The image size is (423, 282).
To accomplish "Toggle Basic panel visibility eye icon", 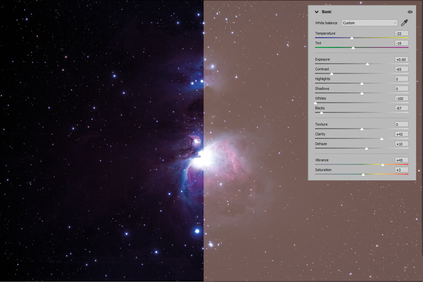I will pos(410,12).
